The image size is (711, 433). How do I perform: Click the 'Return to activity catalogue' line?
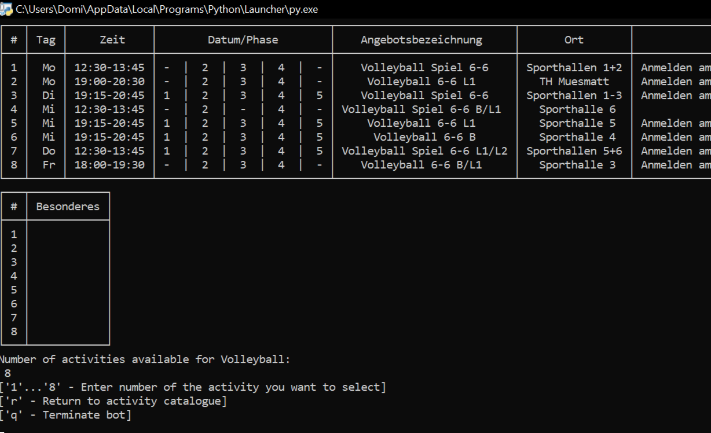(x=113, y=401)
